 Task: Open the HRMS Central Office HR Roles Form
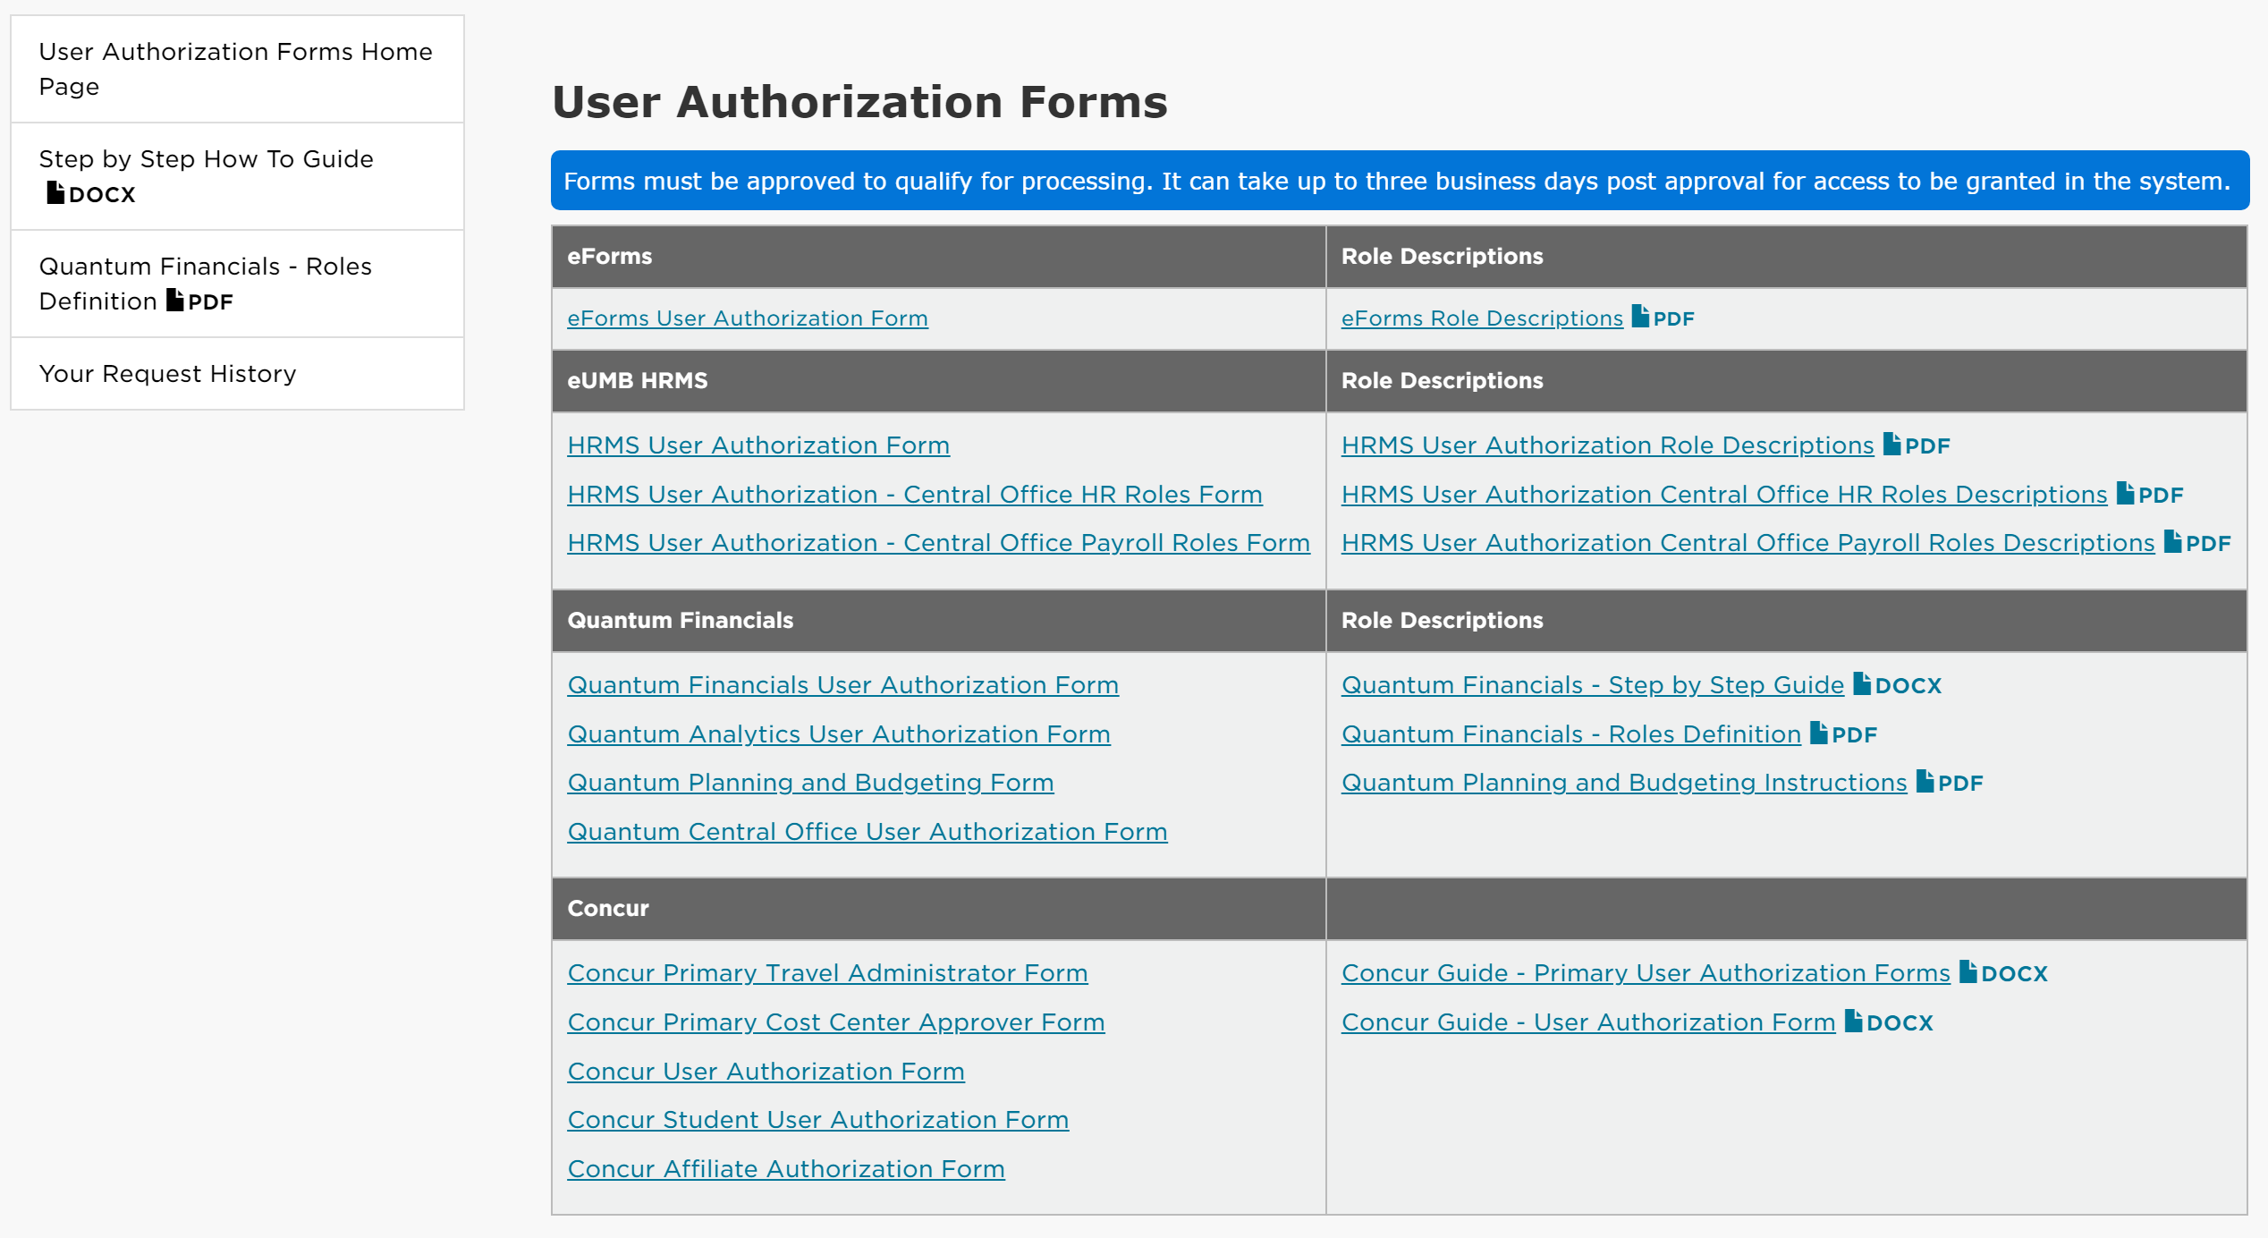pyautogui.click(x=915, y=493)
